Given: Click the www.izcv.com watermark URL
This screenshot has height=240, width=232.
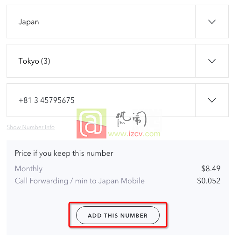Looking at the screenshot, I should (x=134, y=134).
